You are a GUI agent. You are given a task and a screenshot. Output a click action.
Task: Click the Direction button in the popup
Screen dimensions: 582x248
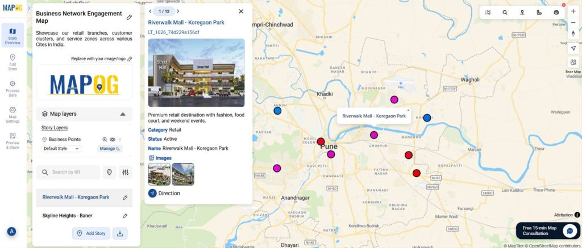[164, 194]
